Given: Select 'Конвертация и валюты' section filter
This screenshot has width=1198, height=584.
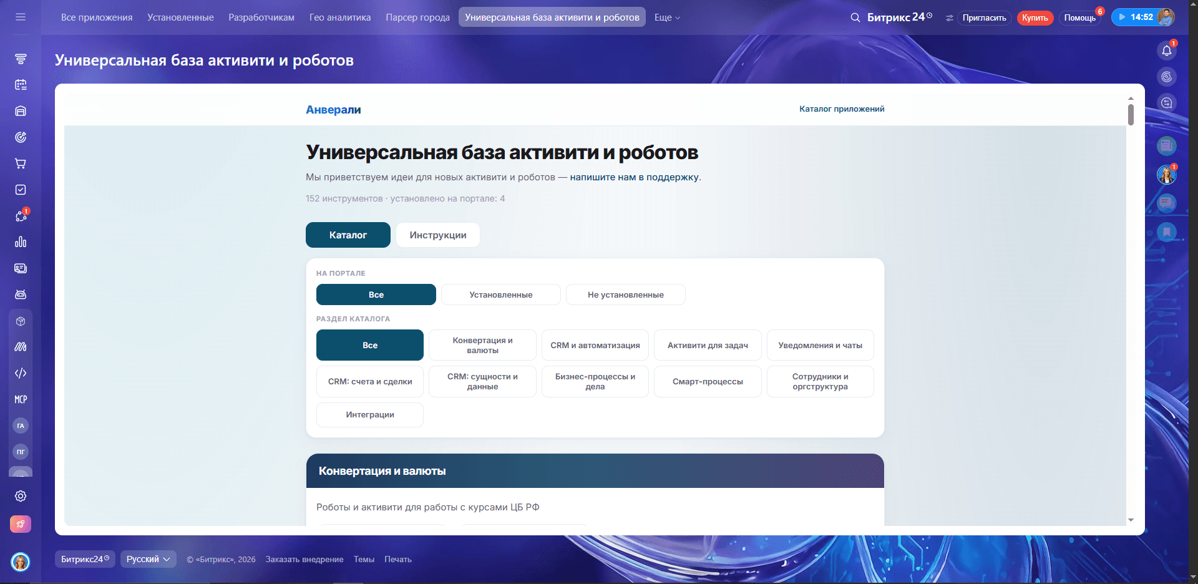Looking at the screenshot, I should [x=483, y=345].
